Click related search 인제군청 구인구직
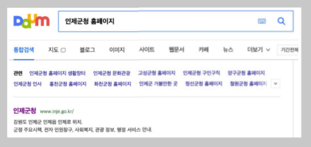 [201, 73]
